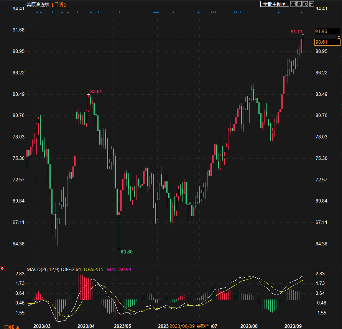
Task: Click the 美原油连续 instrument name
Action: [38, 4]
